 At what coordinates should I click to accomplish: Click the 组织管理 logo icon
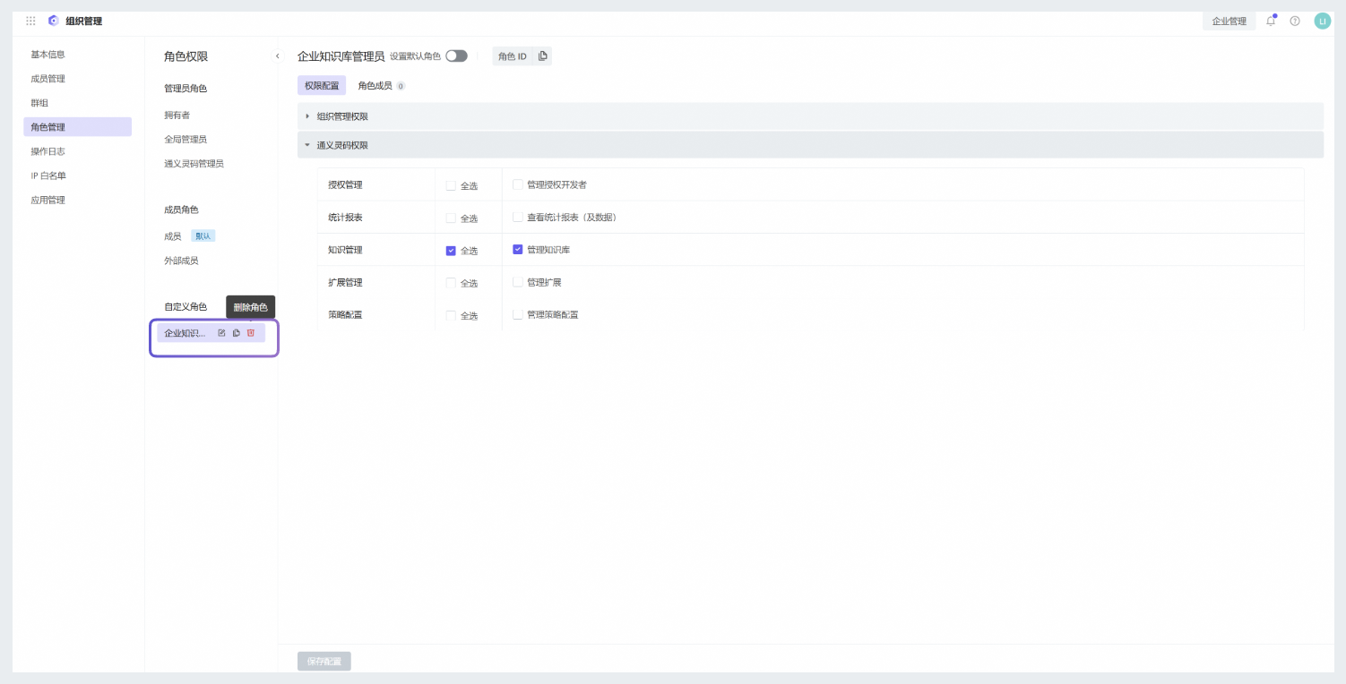click(x=54, y=21)
